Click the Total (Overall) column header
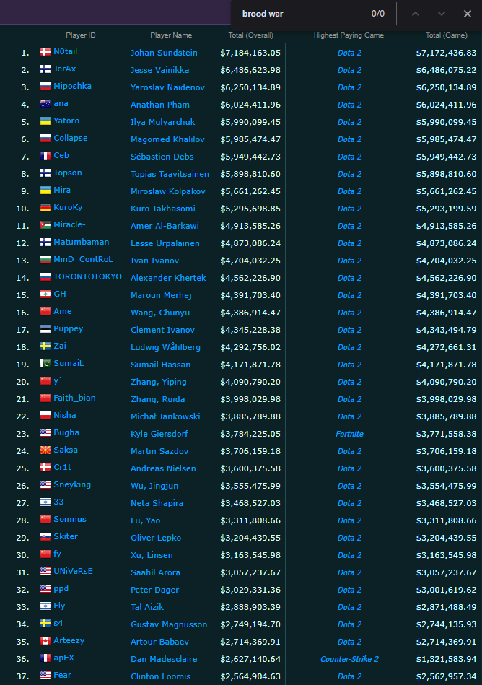This screenshot has height=685, width=482. click(x=250, y=35)
